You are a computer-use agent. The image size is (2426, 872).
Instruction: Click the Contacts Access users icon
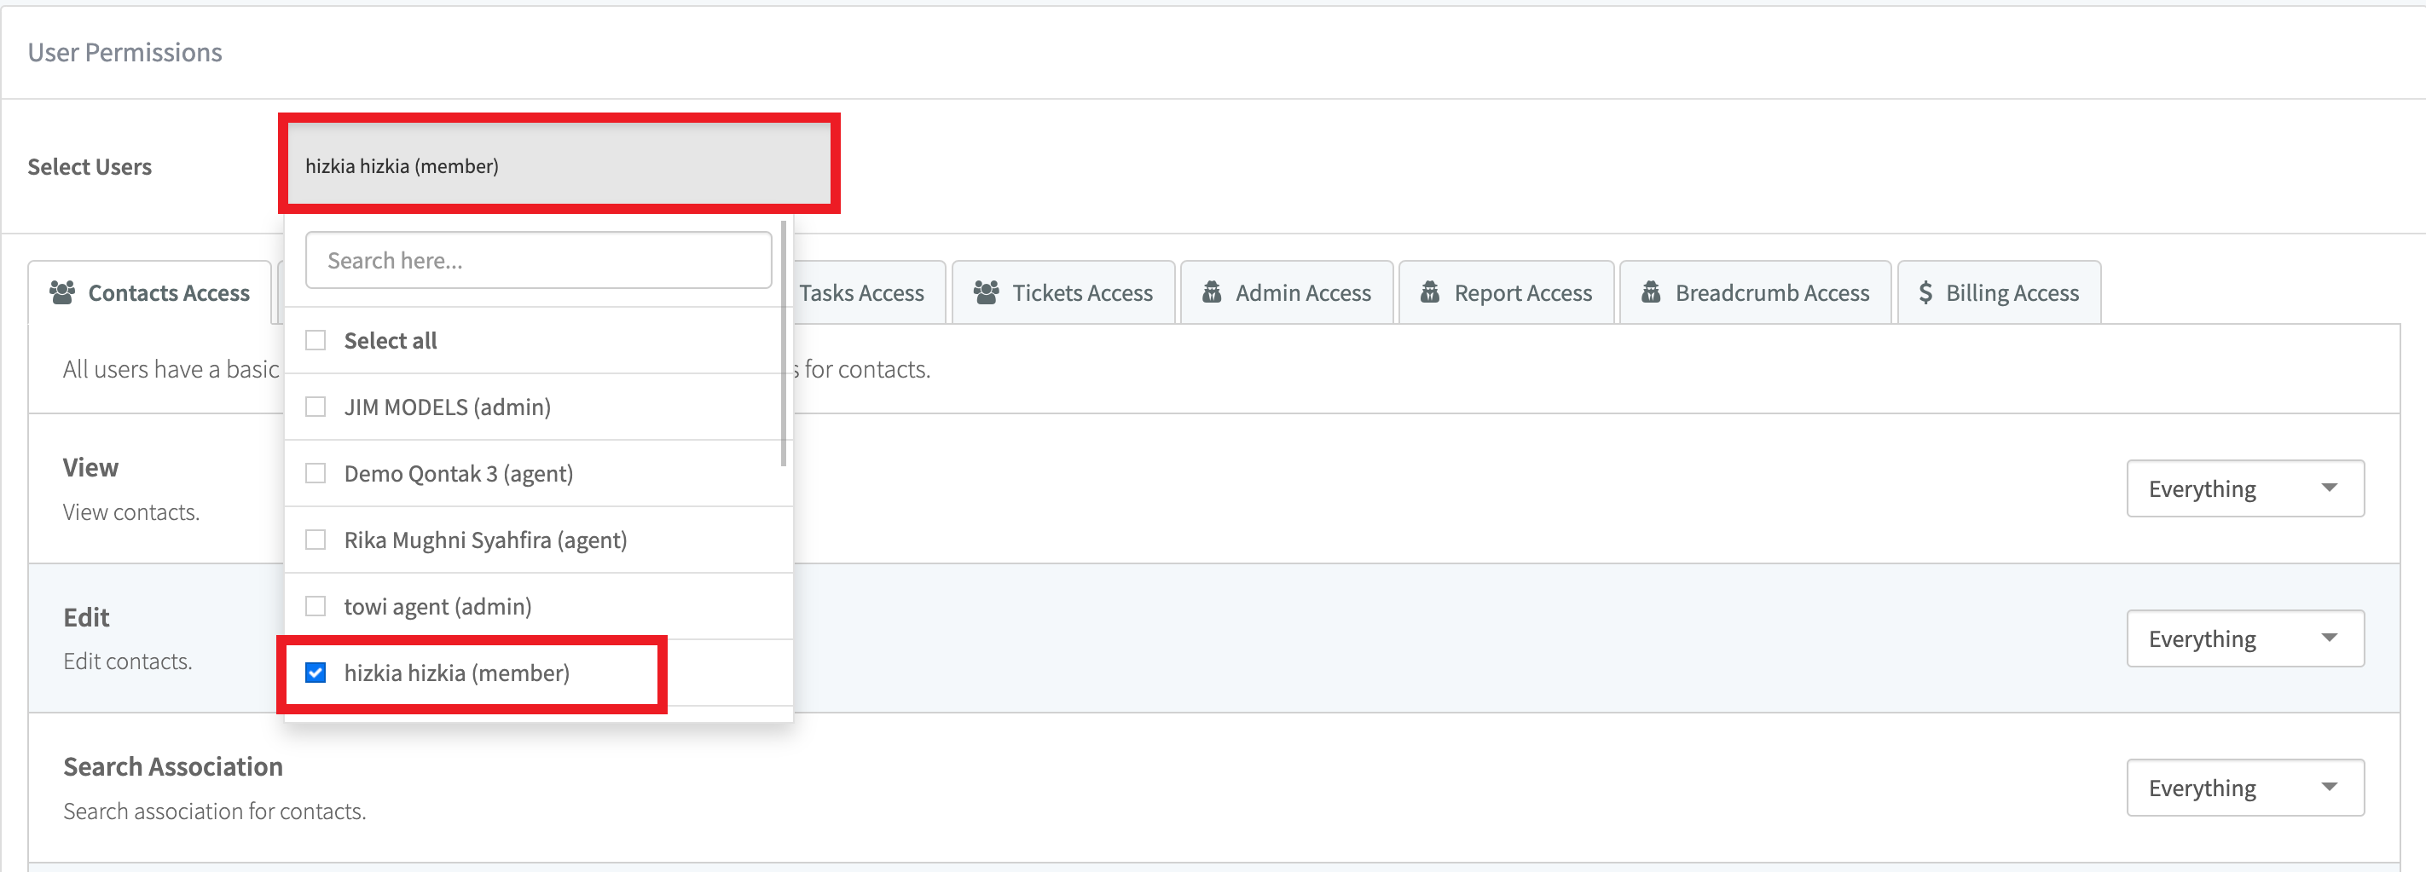[x=62, y=293]
